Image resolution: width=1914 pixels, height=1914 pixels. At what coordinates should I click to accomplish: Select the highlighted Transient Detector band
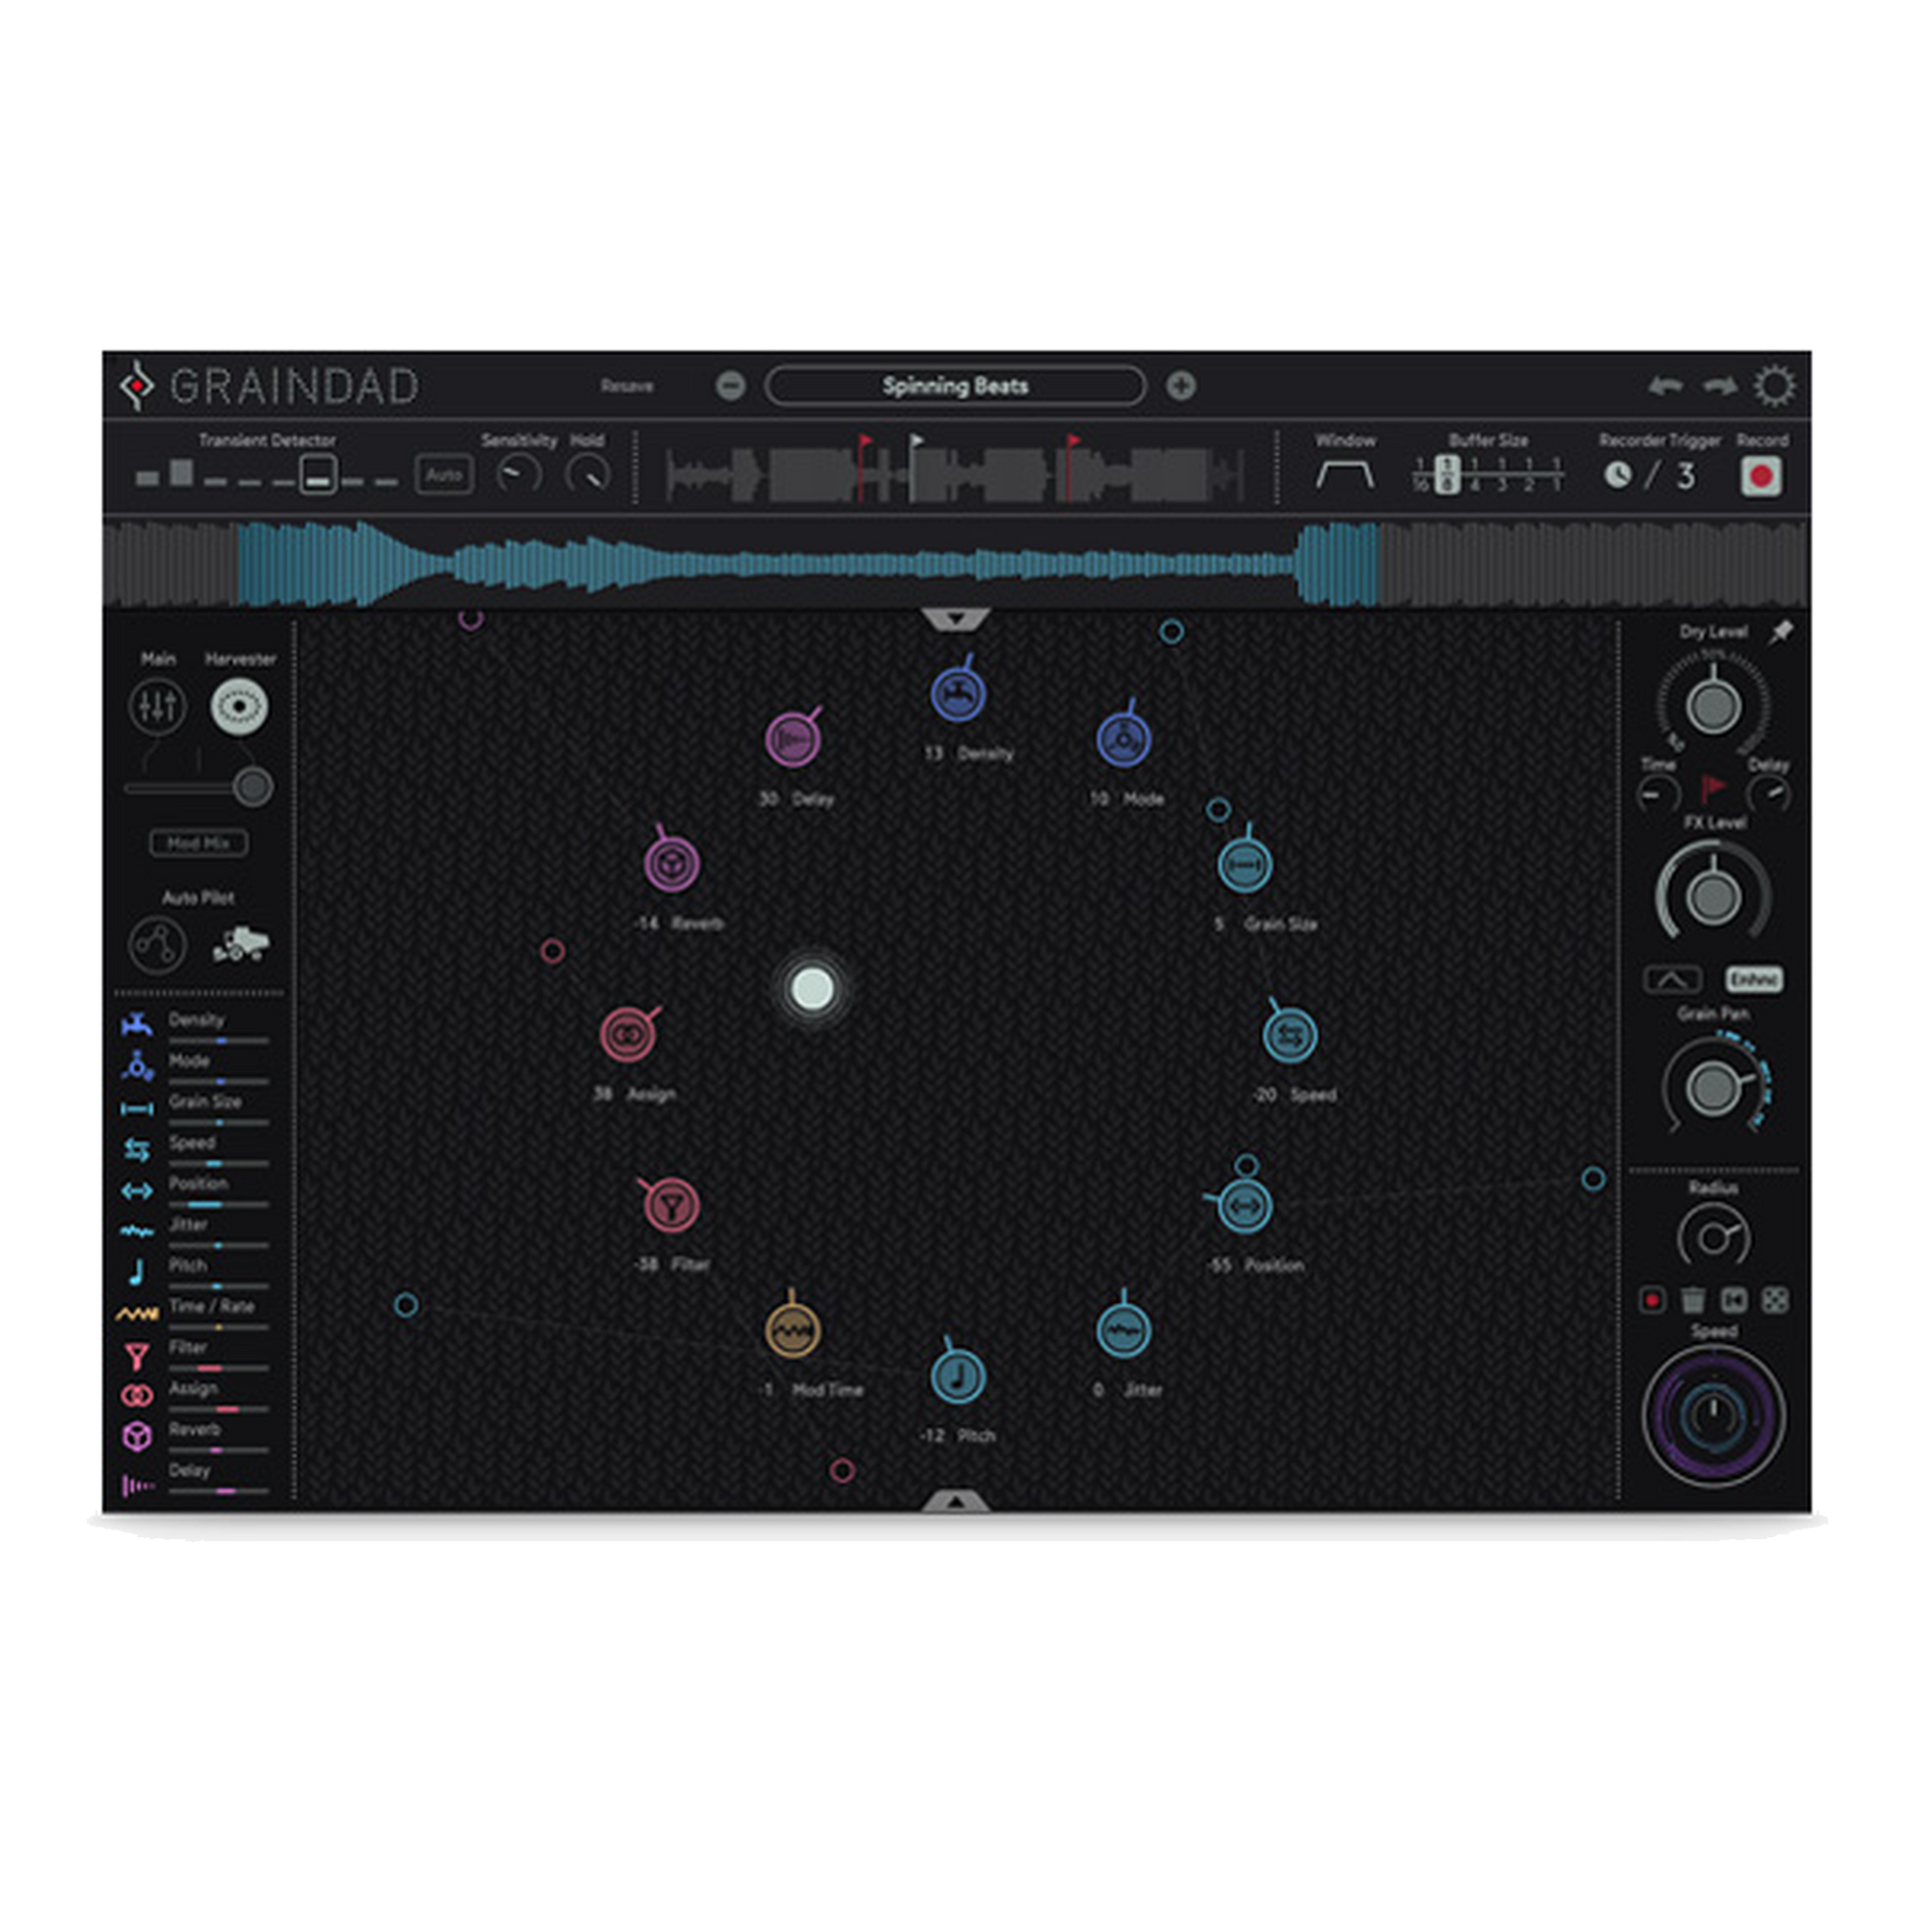[318, 474]
